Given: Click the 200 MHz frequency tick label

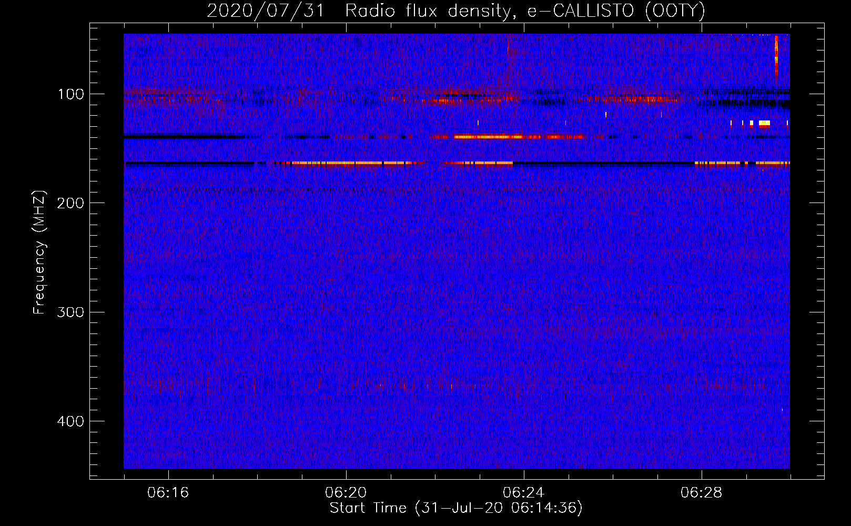Looking at the screenshot, I should (x=70, y=203).
